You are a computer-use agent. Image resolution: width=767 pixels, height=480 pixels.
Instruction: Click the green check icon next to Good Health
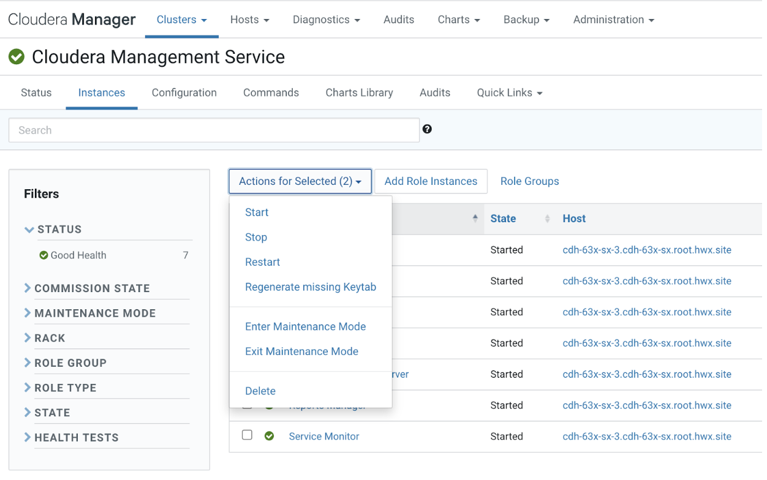(x=43, y=255)
